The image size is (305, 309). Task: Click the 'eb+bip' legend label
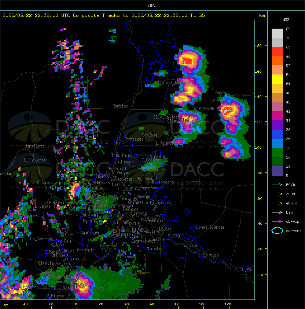(x=293, y=222)
